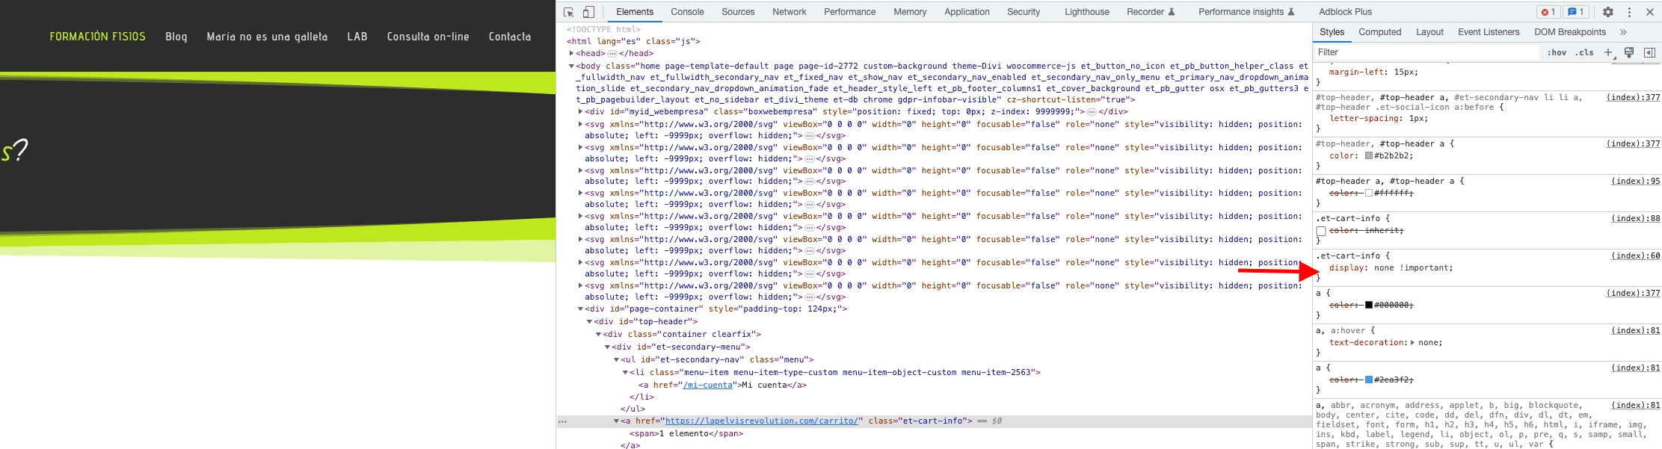Open the Adblock Plus tab

tap(1345, 12)
